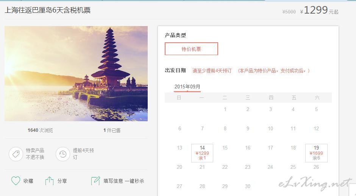356x196 pixels.
Task: Click calendar day 30
Action: pyautogui.click(x=248, y=186)
